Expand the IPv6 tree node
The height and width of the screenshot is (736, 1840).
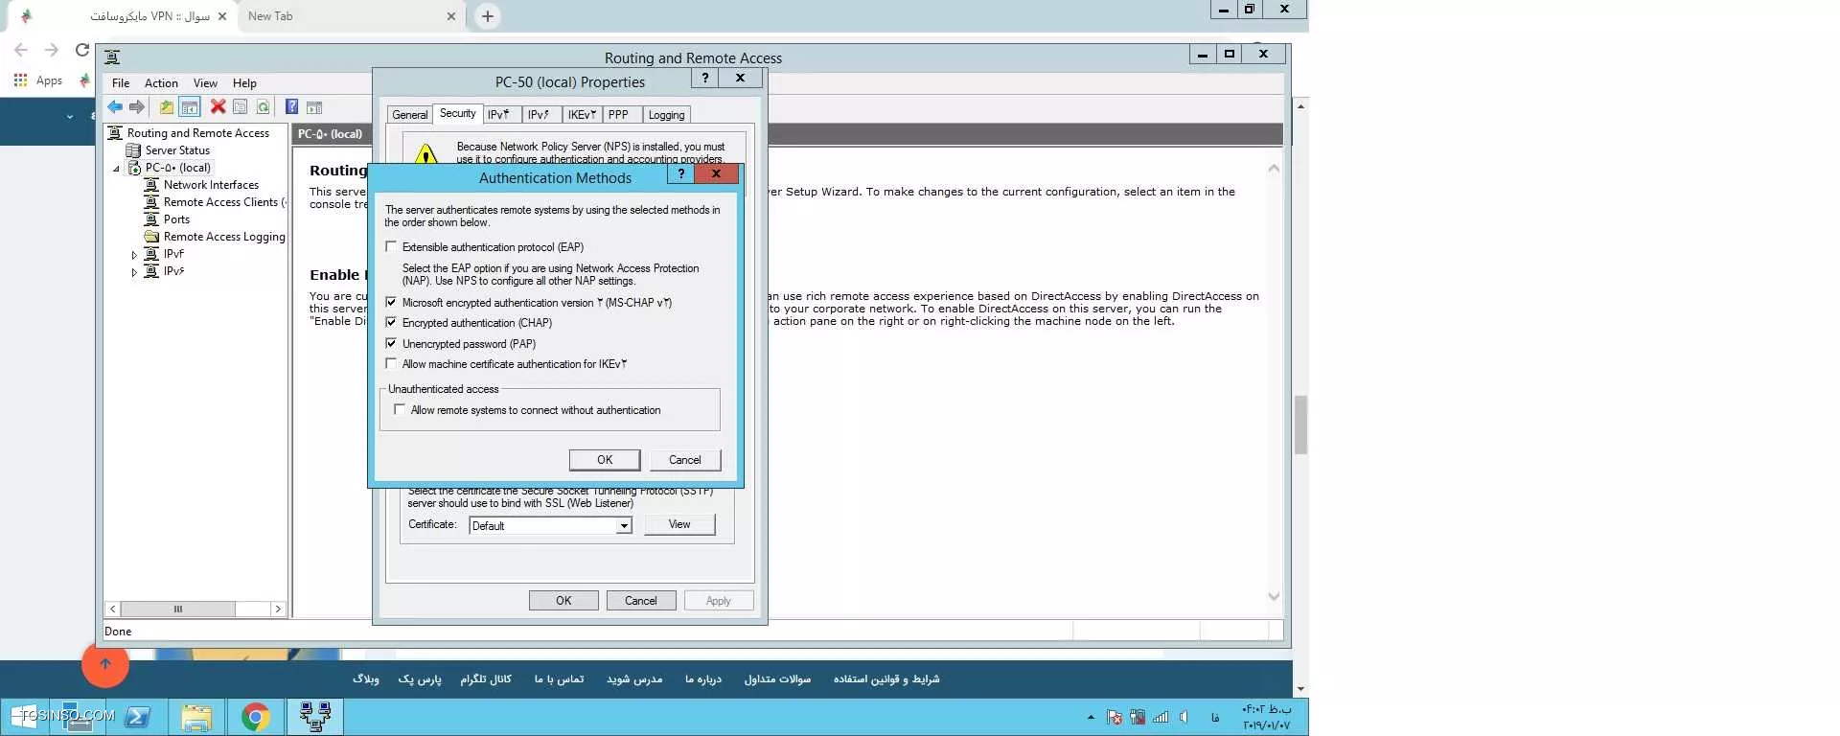[134, 272]
